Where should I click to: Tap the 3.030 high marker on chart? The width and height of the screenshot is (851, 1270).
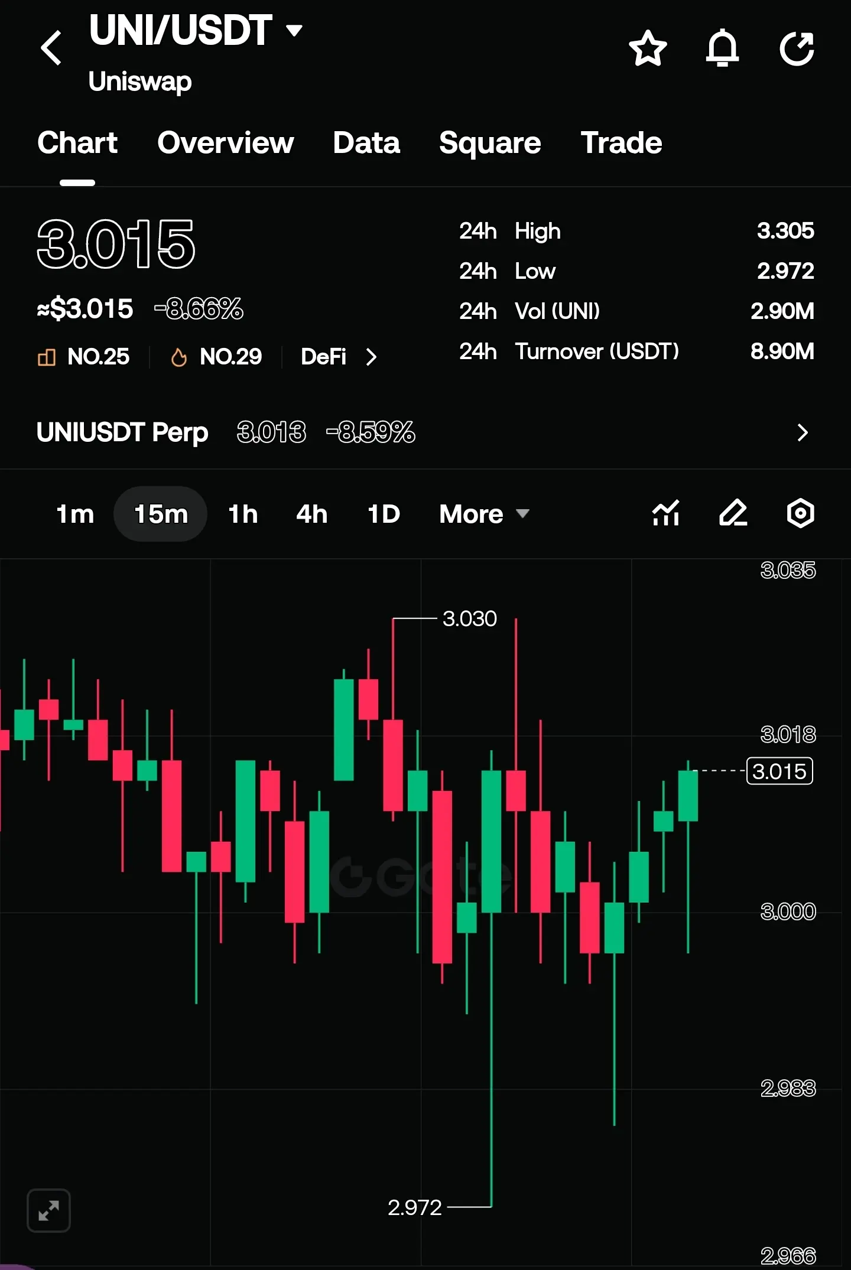(470, 618)
